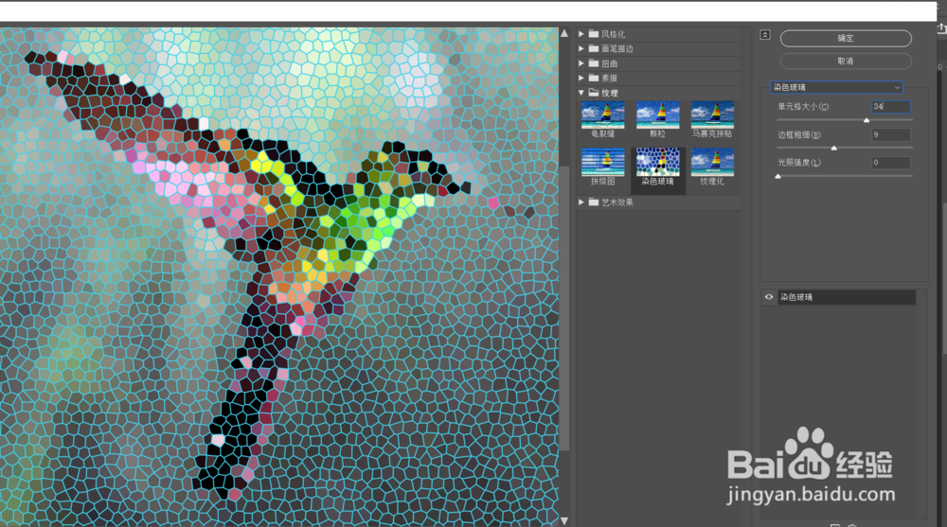Click the 风格化 folder label
Viewport: 947px width, 527px height.
pyautogui.click(x=613, y=34)
